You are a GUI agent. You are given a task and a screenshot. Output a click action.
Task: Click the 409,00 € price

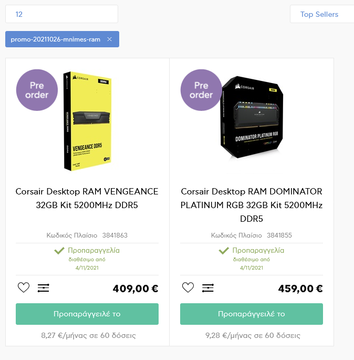(x=136, y=289)
